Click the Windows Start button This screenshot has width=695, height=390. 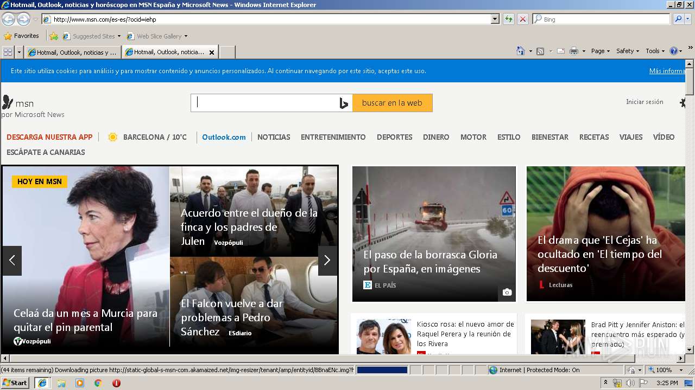coord(15,383)
